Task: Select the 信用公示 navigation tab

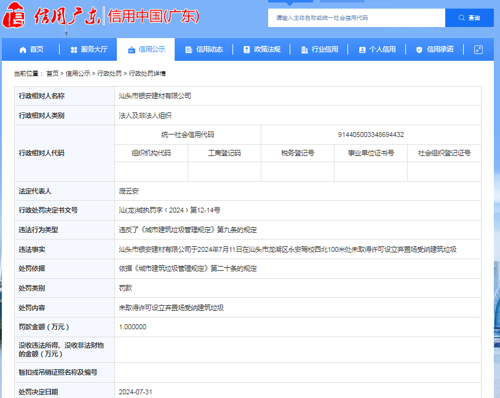Action: [x=146, y=49]
